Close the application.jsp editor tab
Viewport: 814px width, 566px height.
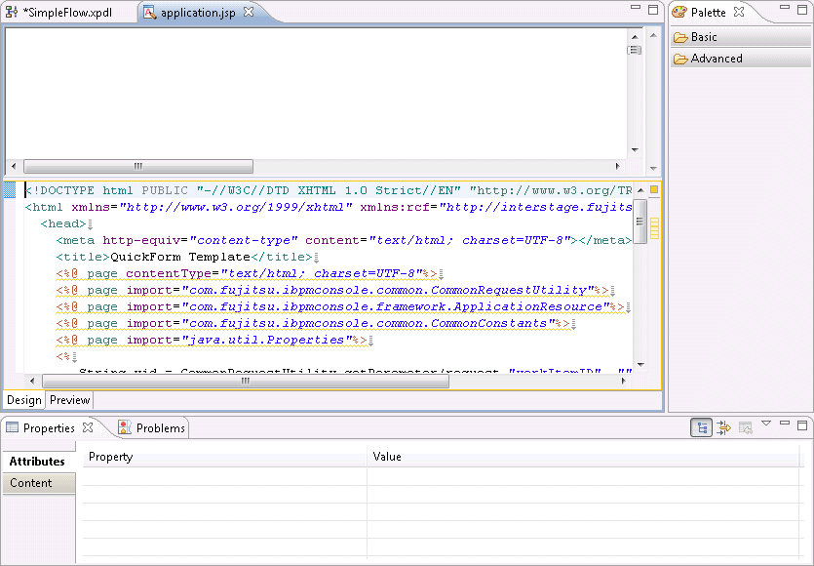tap(249, 12)
